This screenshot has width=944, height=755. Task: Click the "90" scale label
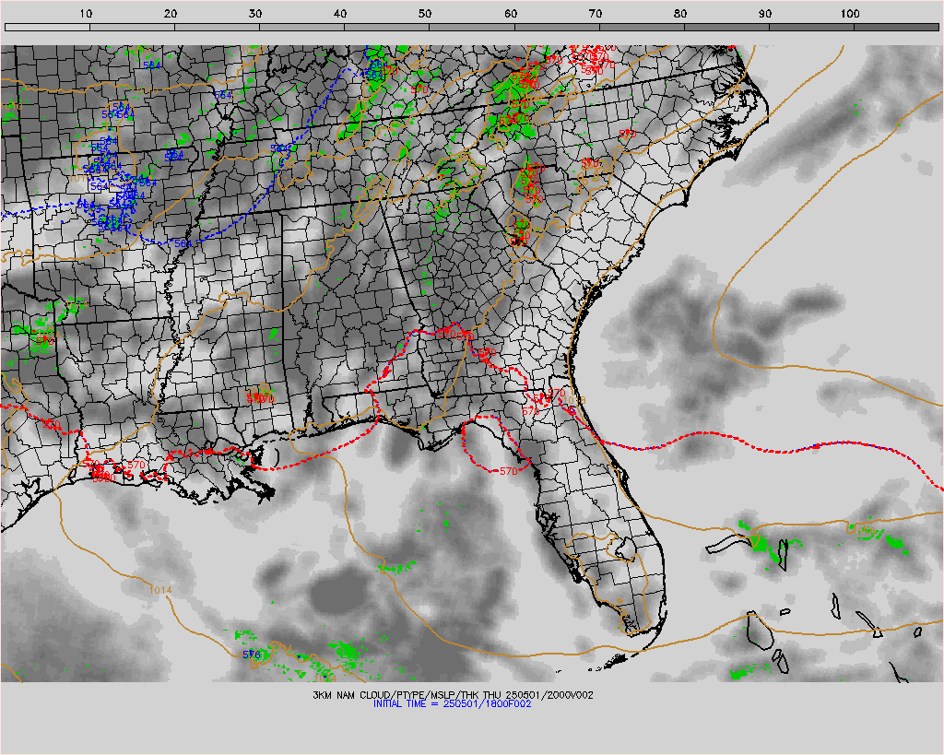(765, 13)
